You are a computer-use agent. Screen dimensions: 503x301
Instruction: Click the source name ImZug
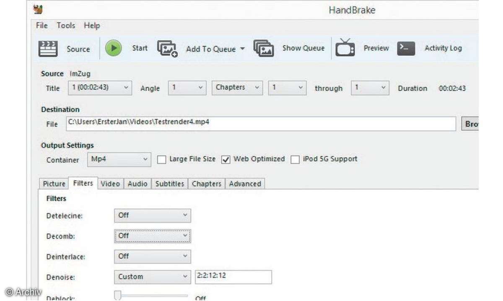coord(80,74)
